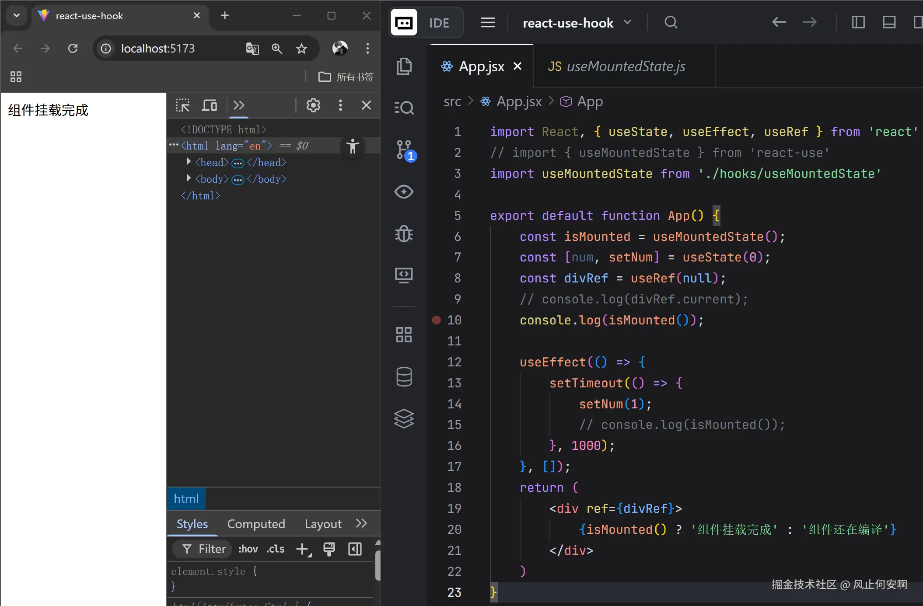The width and height of the screenshot is (923, 606).
Task: Click the IDE search magnifier icon
Action: point(671,22)
